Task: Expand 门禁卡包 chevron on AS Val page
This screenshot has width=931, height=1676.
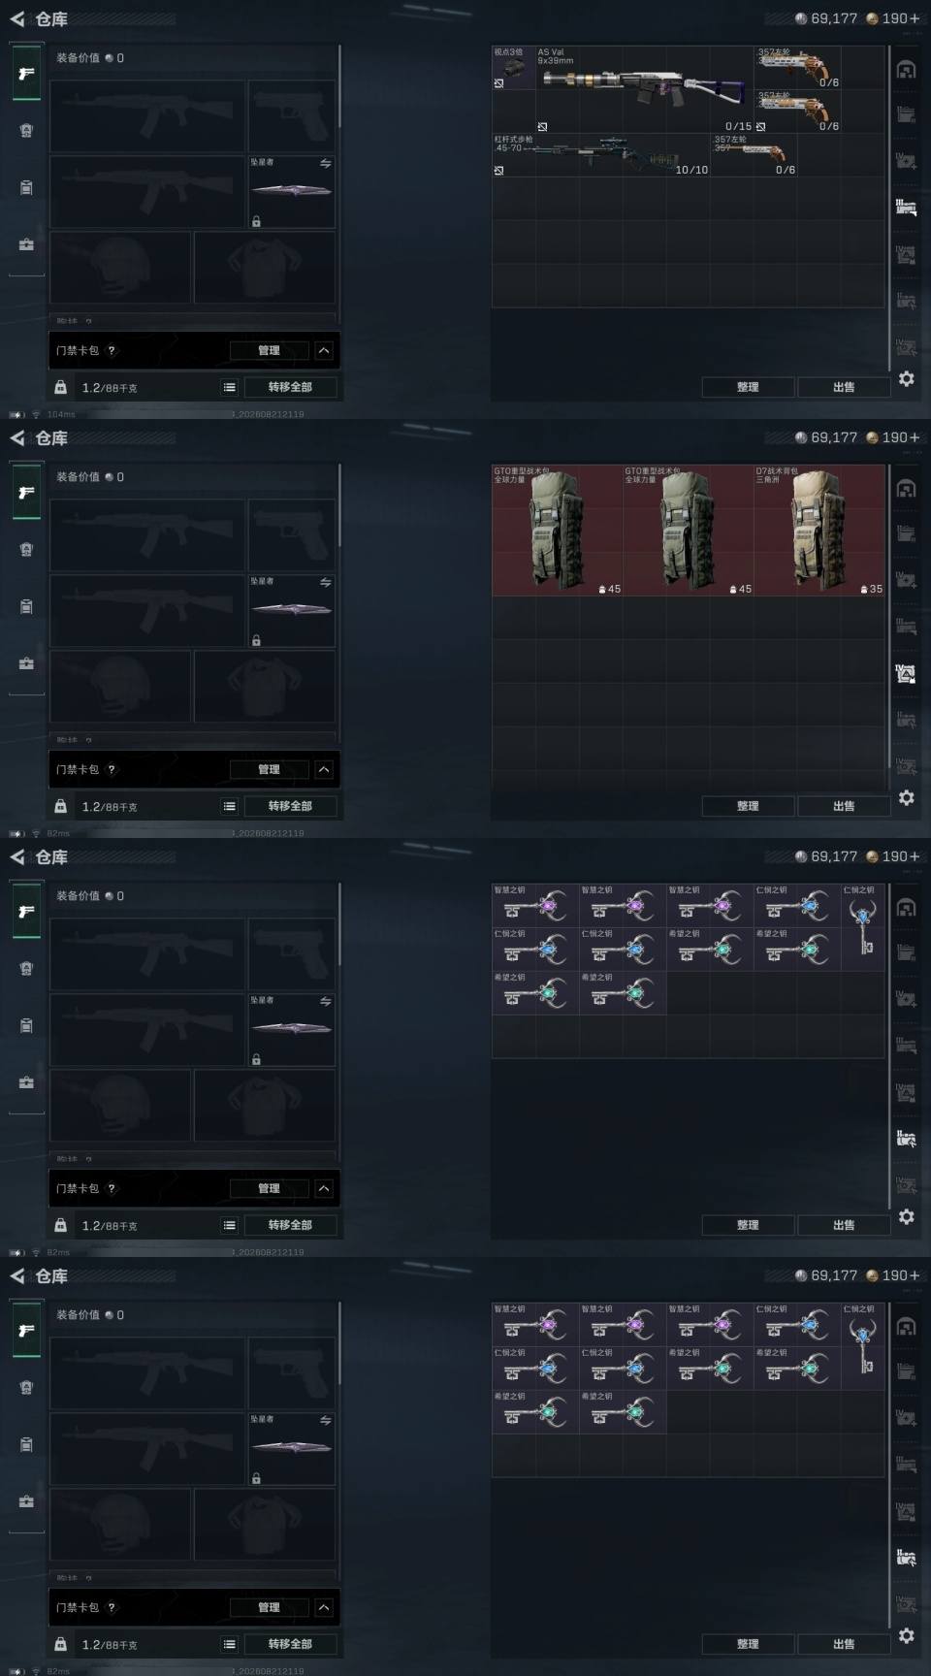Action: (x=324, y=350)
